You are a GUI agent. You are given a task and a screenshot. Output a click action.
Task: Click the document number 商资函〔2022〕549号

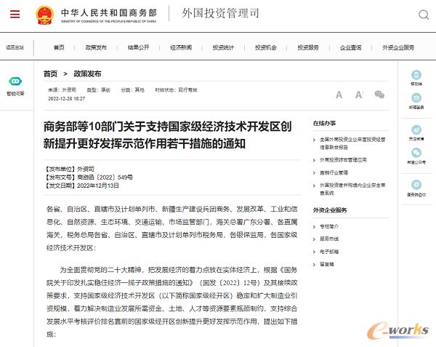tap(105, 178)
